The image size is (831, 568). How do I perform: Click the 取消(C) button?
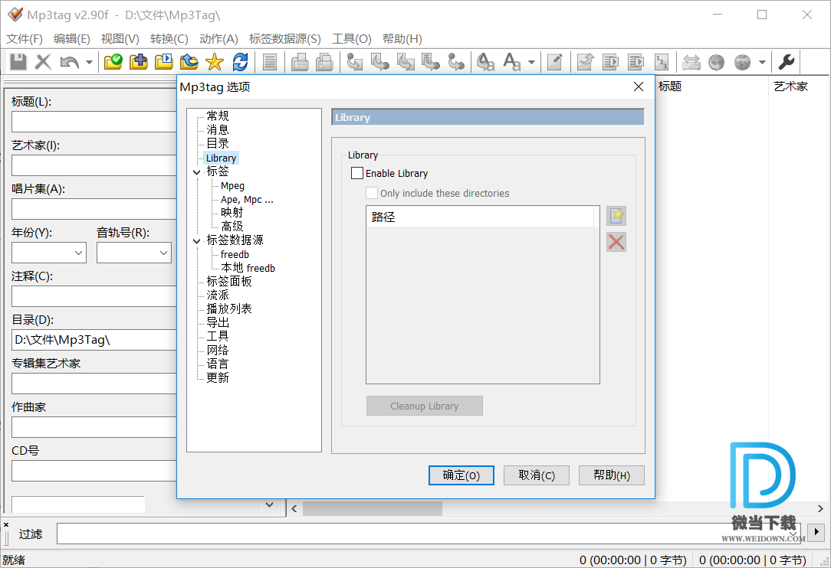(x=537, y=475)
